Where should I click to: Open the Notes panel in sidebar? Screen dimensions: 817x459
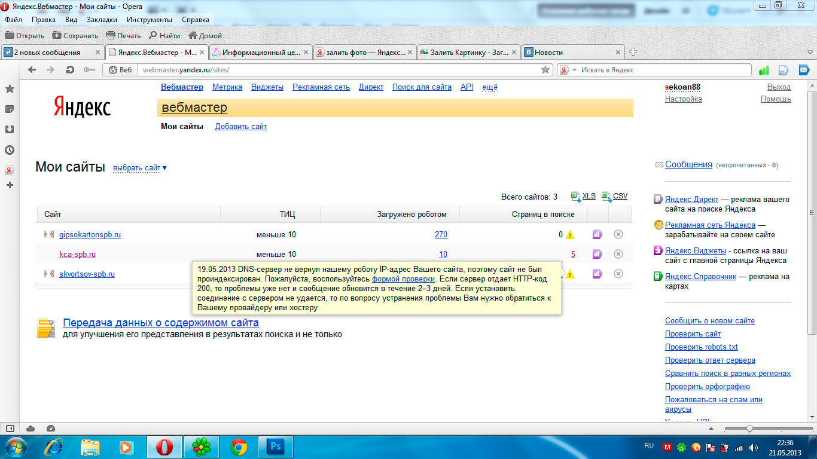(10, 109)
